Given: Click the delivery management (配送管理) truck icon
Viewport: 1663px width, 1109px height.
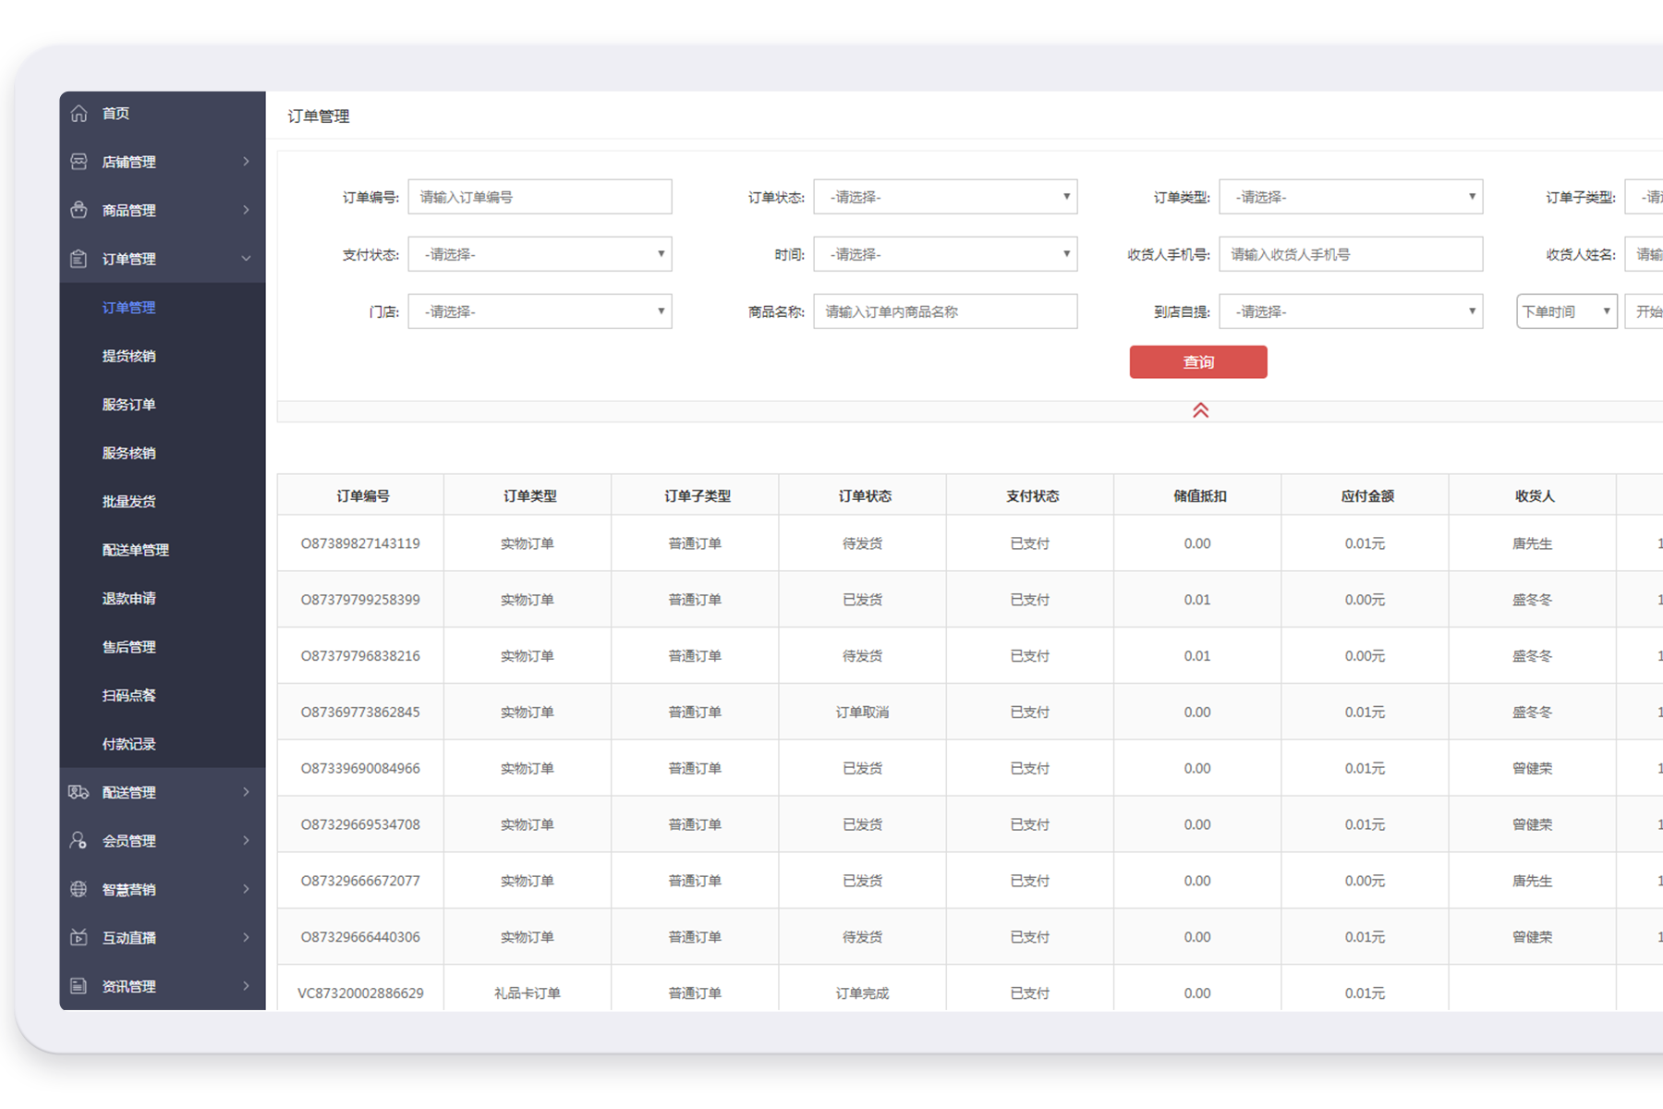Looking at the screenshot, I should 79,792.
